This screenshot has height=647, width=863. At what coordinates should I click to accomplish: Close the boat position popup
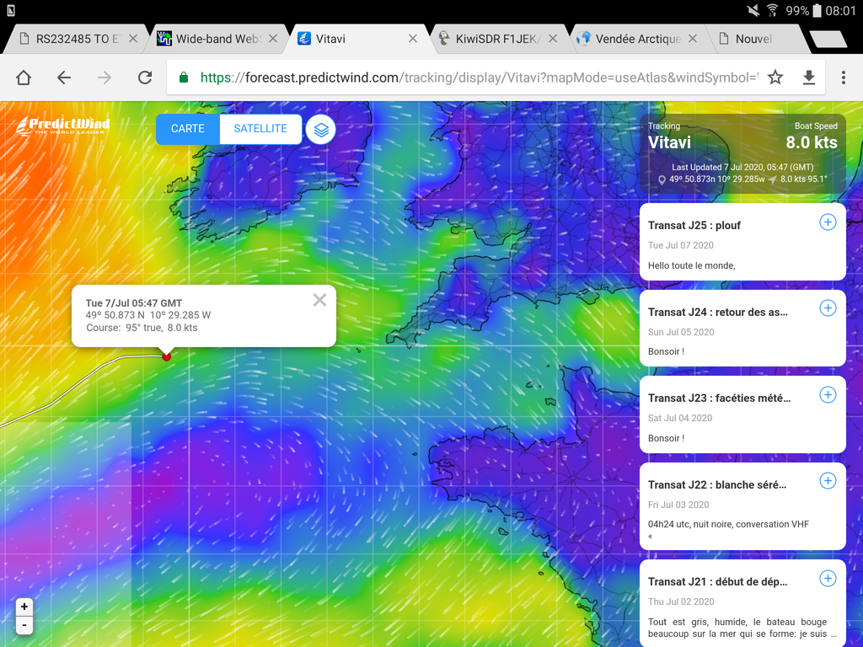pyautogui.click(x=319, y=300)
